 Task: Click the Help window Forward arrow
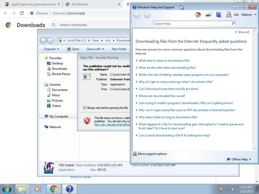[x=147, y=15]
